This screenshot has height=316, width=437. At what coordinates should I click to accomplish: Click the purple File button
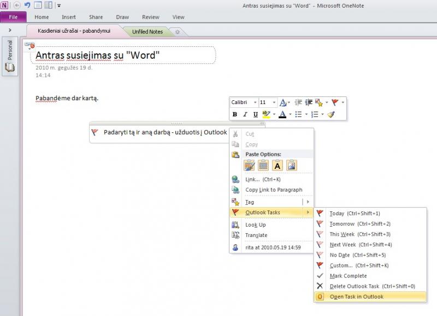[13, 17]
